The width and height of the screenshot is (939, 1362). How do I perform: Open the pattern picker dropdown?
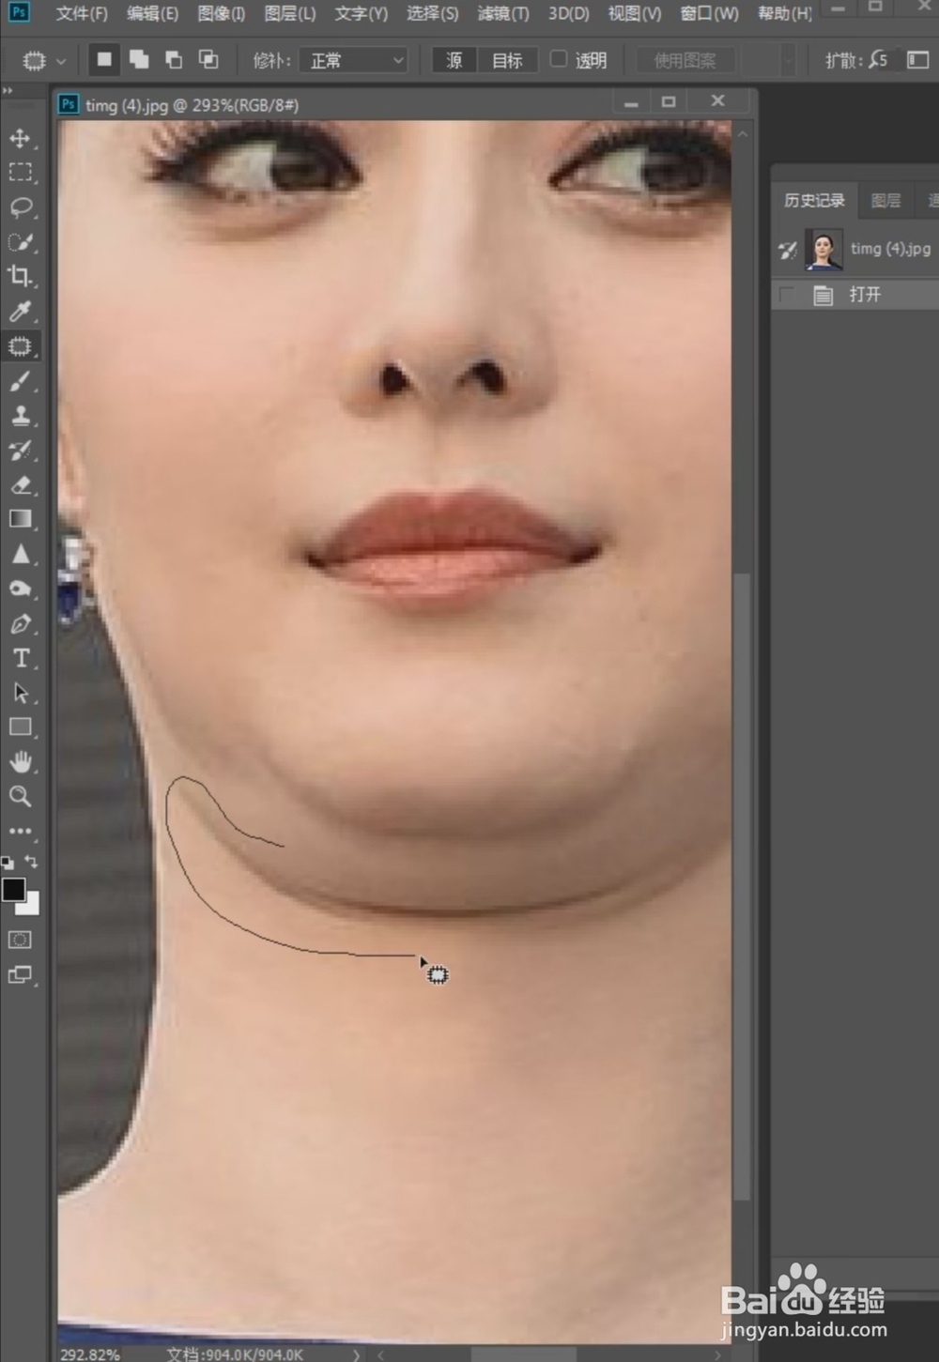(x=787, y=60)
